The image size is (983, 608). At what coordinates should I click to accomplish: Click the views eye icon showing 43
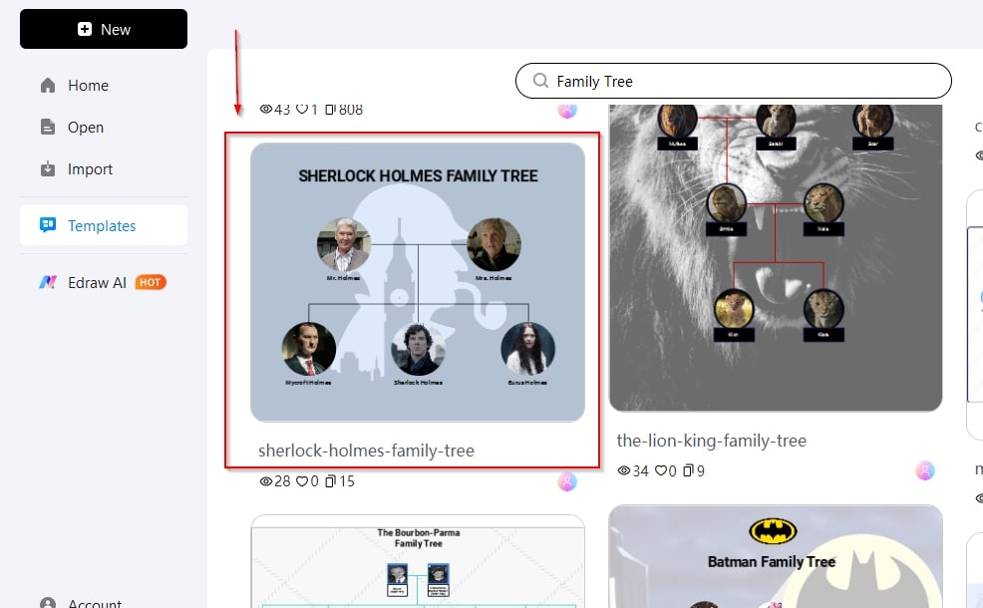[266, 109]
